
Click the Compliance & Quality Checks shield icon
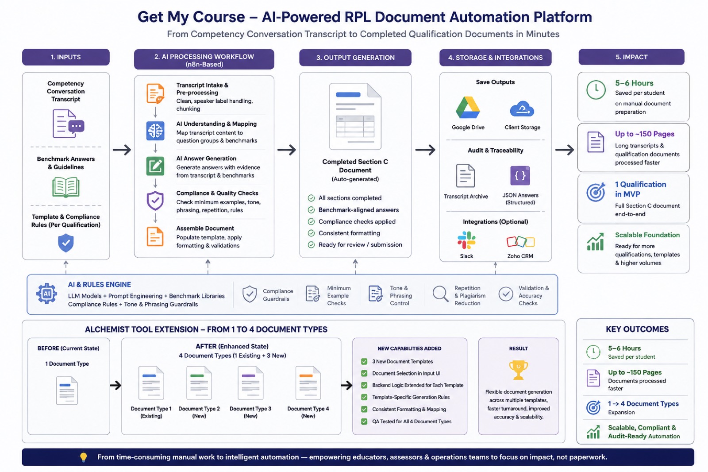click(155, 201)
